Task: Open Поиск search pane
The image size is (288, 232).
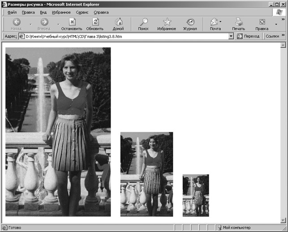Action: pyautogui.click(x=143, y=22)
